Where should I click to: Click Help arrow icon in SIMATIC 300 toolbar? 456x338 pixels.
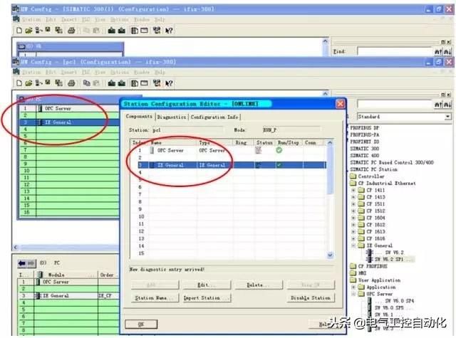169,31
